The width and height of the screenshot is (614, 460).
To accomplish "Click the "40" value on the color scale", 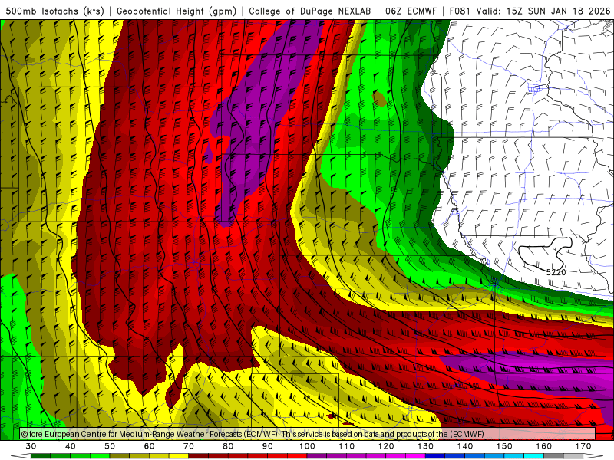I will 71,446.
